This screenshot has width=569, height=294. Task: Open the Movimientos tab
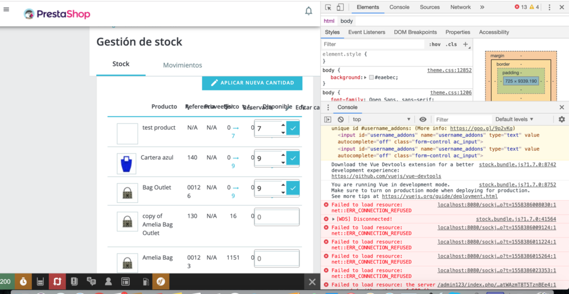pyautogui.click(x=183, y=65)
